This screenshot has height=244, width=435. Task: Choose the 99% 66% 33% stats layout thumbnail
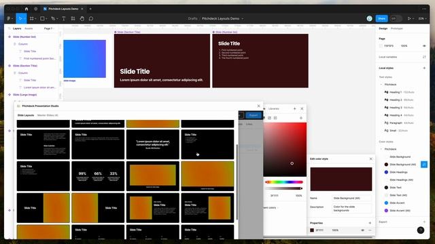pyautogui.click(x=98, y=176)
